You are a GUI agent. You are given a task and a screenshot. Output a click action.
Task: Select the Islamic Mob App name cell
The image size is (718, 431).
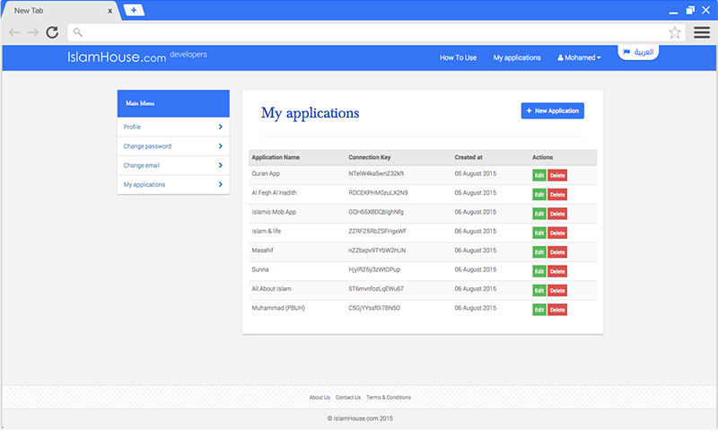(x=274, y=212)
